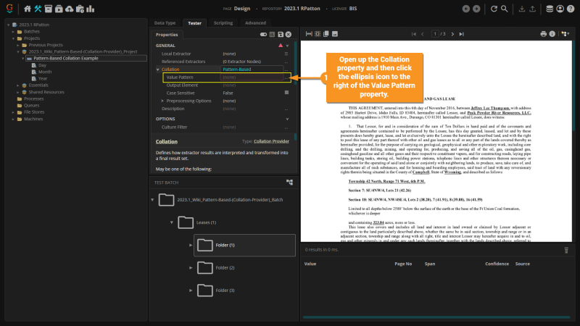Click the image view icon in viewer
This screenshot has height=326, width=580.
click(x=335, y=33)
